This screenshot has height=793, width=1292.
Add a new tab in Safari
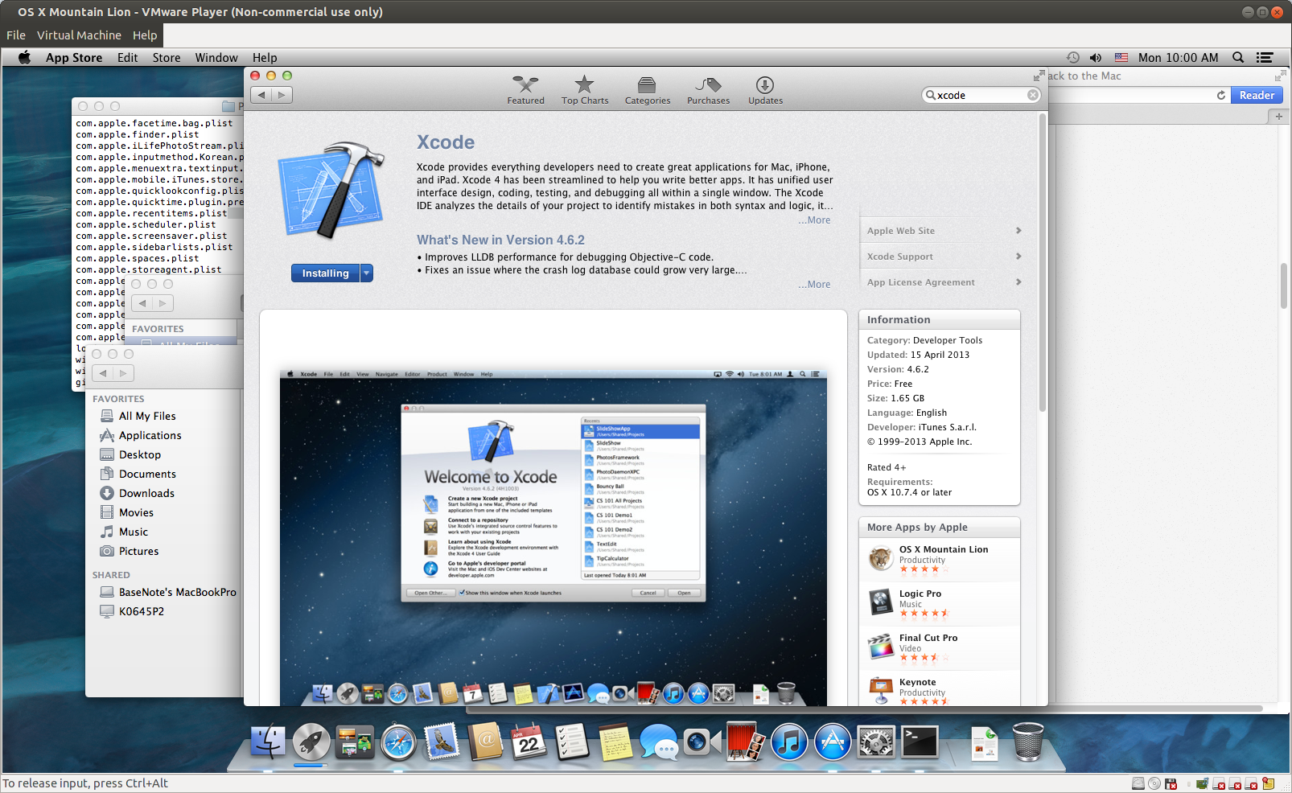point(1279,117)
